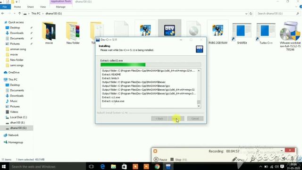Click Cancel in the Dev-C++ installer
Viewport: 302px width, 170px height.
195,119
